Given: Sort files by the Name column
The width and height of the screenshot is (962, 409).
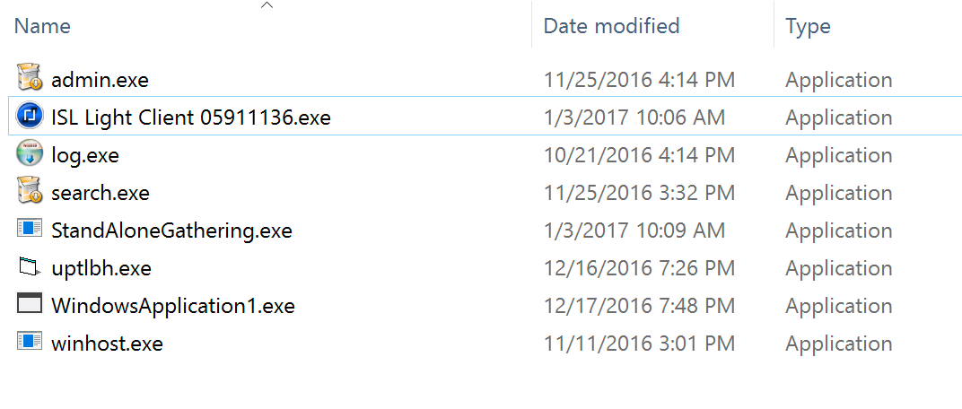Looking at the screenshot, I should (x=43, y=26).
